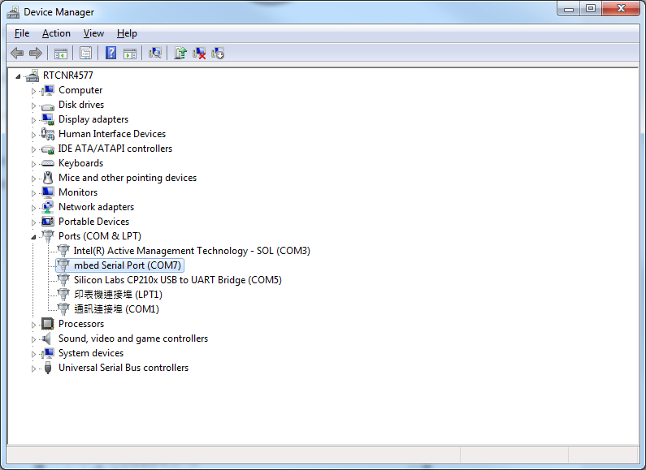Collapse the RTCNR4577 root node

(18, 76)
